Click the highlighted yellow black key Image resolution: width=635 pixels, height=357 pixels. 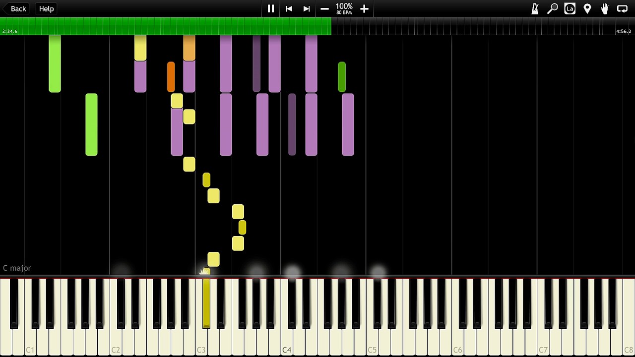206,302
